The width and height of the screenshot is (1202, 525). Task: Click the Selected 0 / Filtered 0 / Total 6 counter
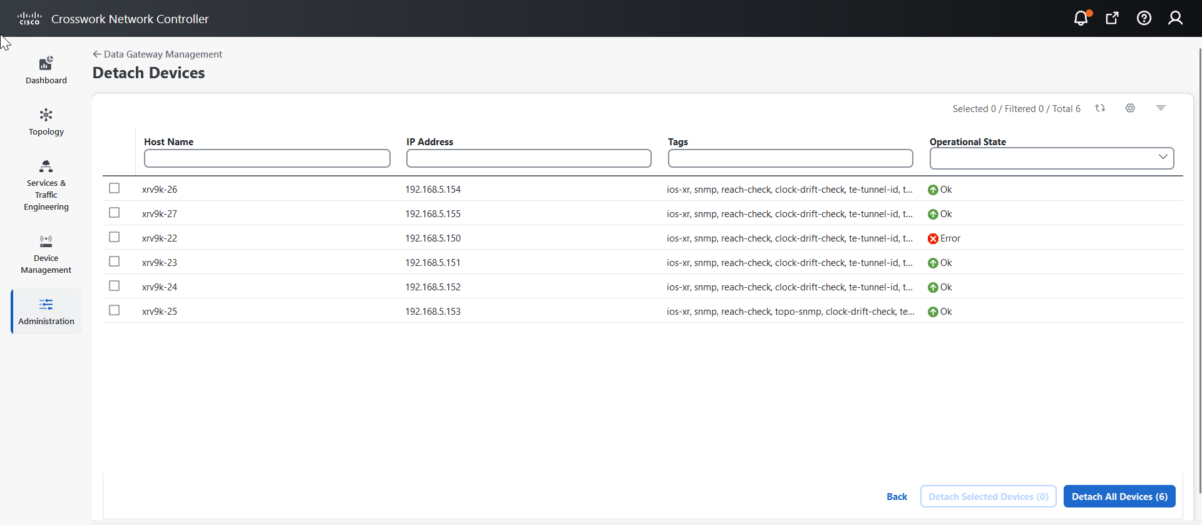click(x=1017, y=109)
